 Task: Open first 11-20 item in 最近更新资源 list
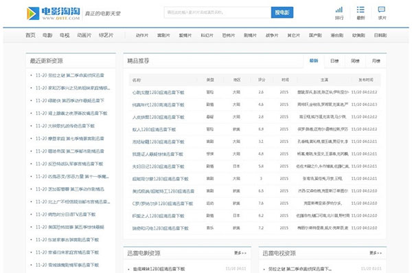pos(69,75)
